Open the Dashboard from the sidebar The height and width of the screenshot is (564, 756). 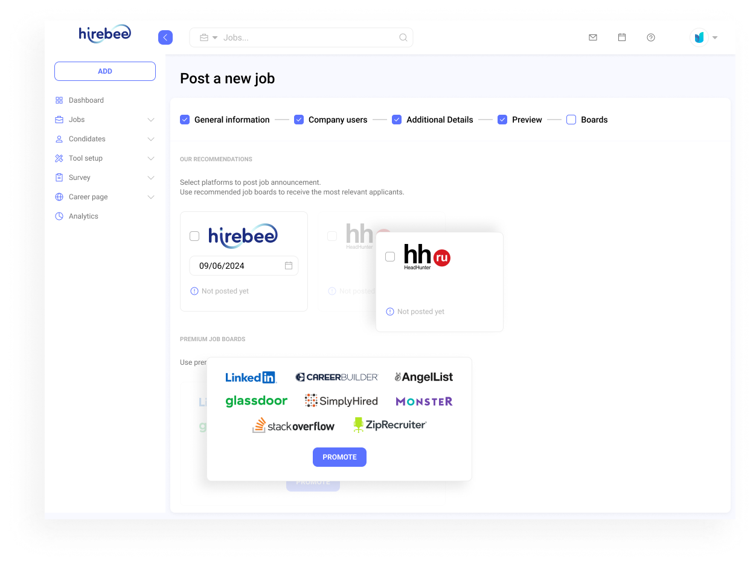click(x=86, y=100)
